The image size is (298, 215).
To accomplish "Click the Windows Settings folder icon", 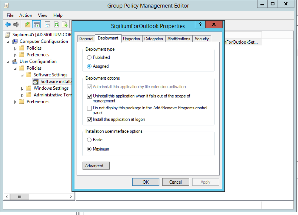I will pos(29,88).
